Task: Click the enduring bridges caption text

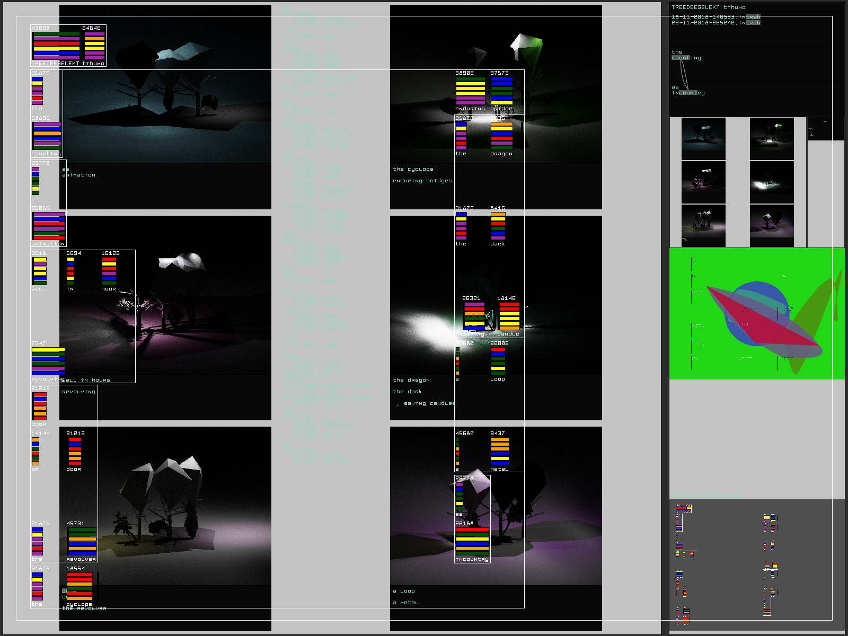Action: [x=422, y=181]
